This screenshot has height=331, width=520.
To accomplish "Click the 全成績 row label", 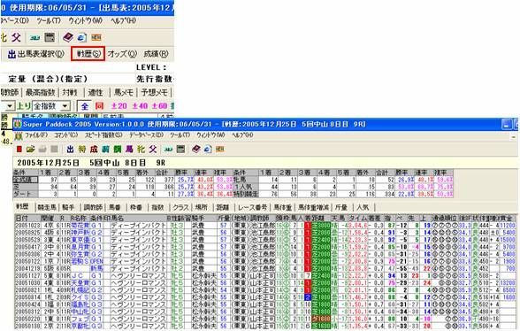I will coord(26,180).
